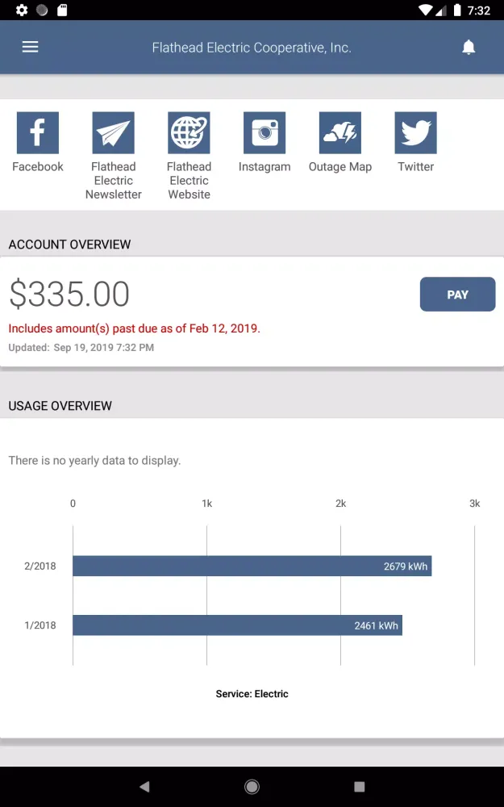The width and height of the screenshot is (504, 807).
Task: Tap the USAGE OVERVIEW section header
Action: (60, 406)
